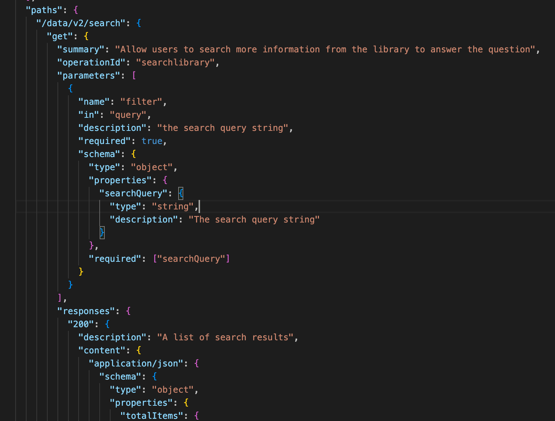Place cursor in the summary text
The height and width of the screenshot is (421, 555).
[255, 49]
